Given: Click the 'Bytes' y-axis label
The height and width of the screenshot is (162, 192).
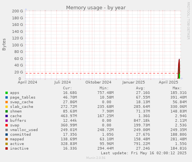Looking at the screenshot, I should [4, 44].
